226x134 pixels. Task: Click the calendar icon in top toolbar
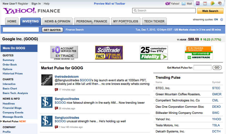click(x=205, y=3)
